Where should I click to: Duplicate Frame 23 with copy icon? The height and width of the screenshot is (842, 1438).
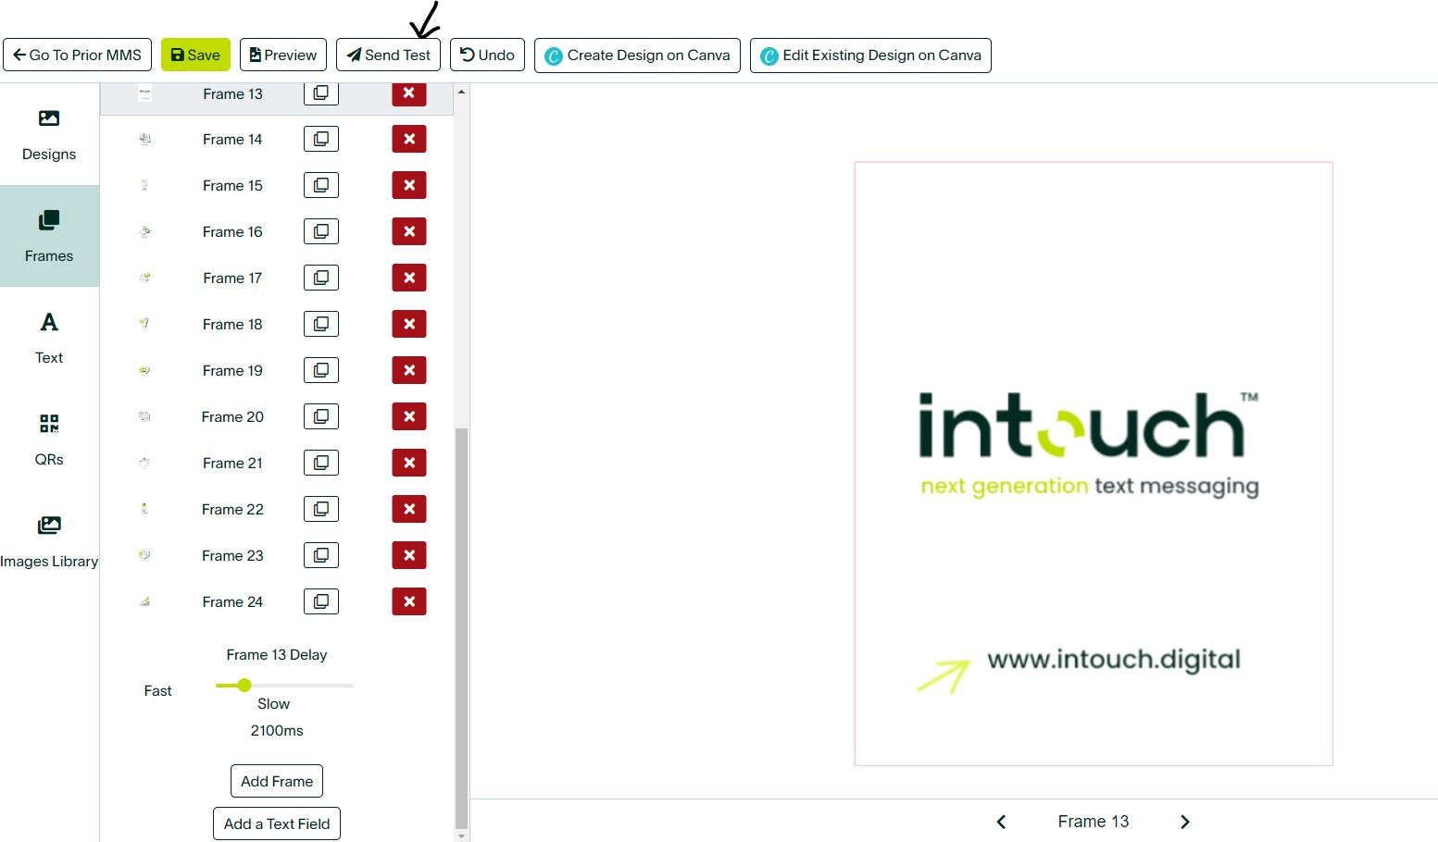[321, 555]
